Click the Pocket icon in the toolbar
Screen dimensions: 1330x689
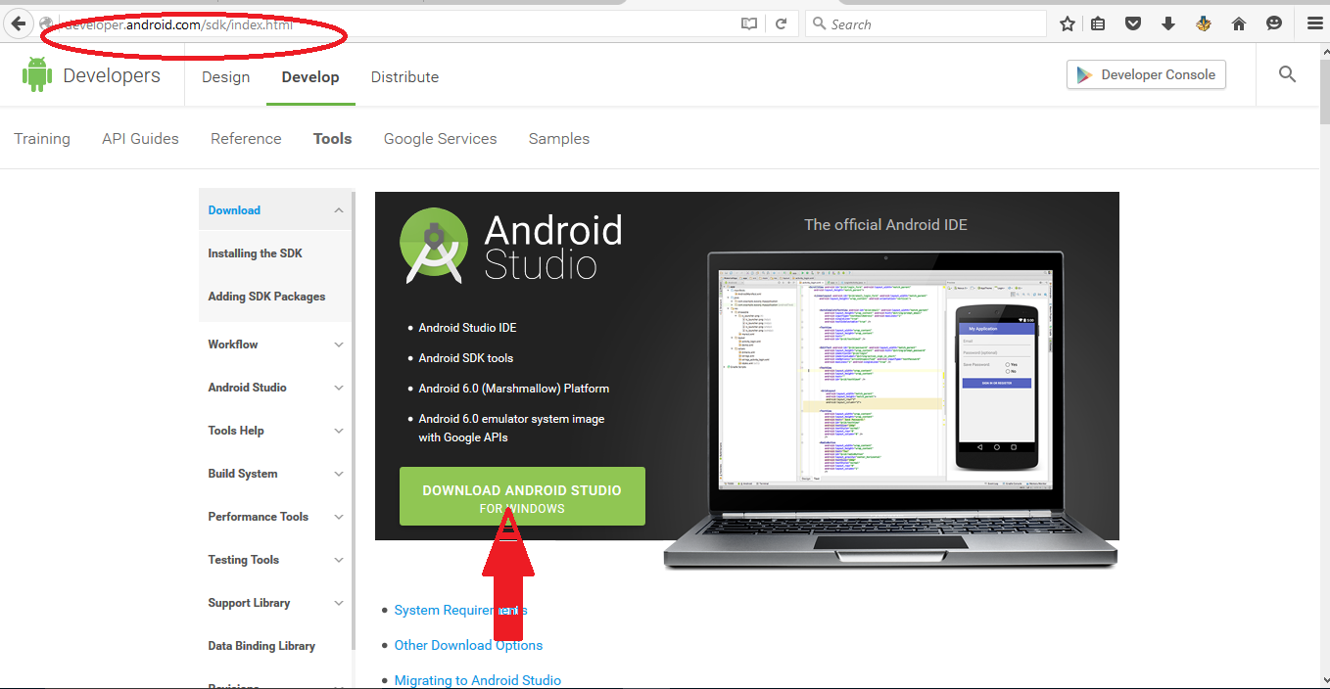(x=1133, y=24)
